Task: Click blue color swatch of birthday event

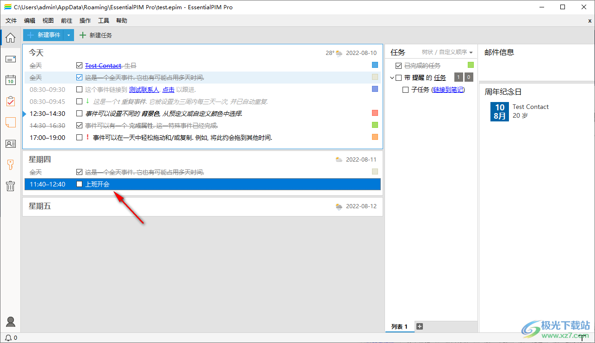Action: click(x=375, y=65)
